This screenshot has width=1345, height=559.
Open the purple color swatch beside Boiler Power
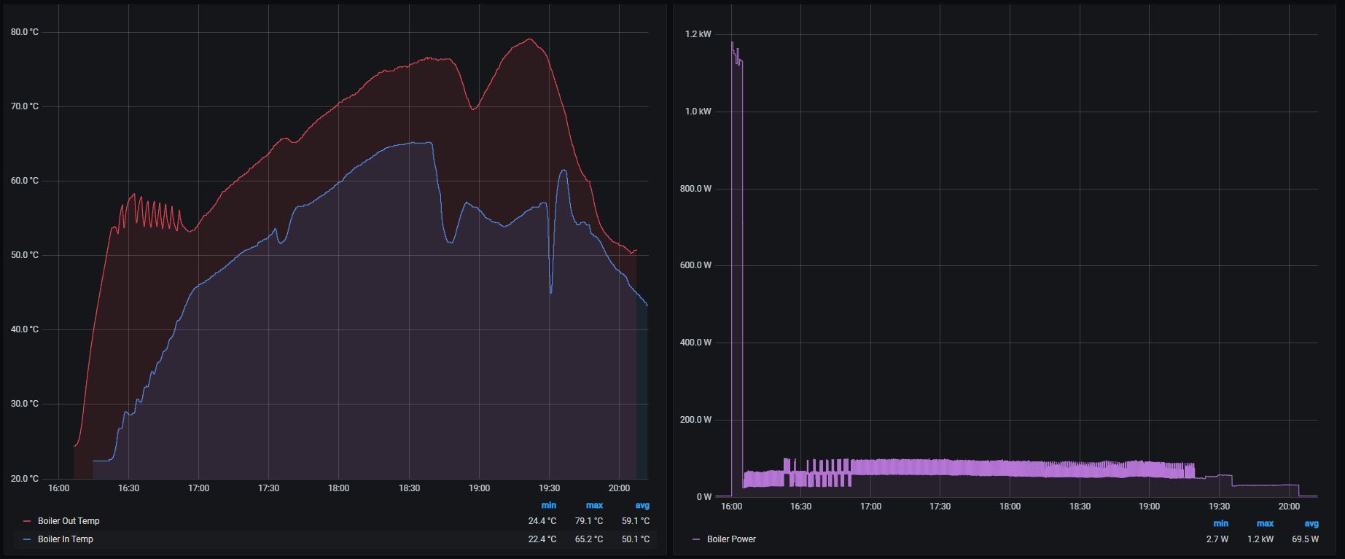click(696, 539)
